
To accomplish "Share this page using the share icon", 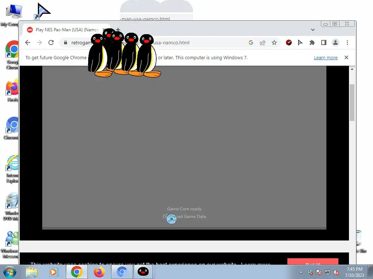I will 263,43.
